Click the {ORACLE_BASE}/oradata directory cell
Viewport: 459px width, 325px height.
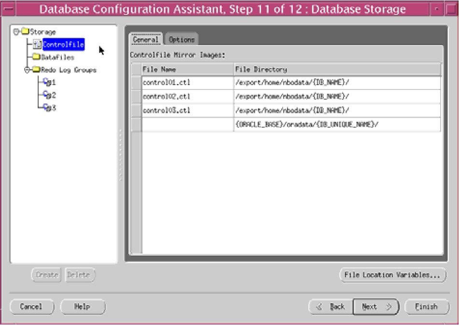[337, 125]
